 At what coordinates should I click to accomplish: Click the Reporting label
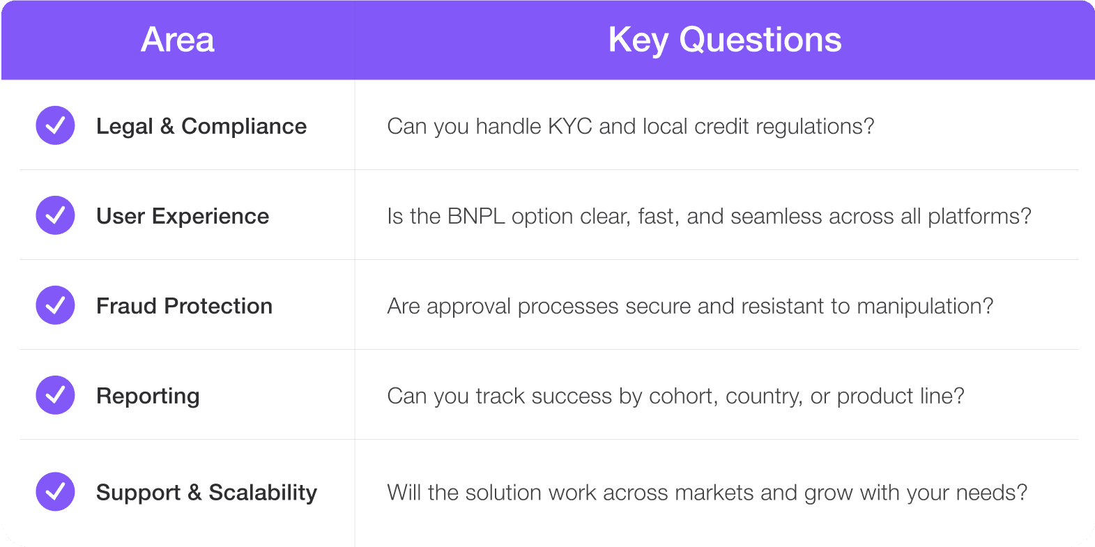coord(148,396)
